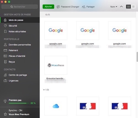
Task: Click the 85 % progress value
Action: tap(33, 103)
